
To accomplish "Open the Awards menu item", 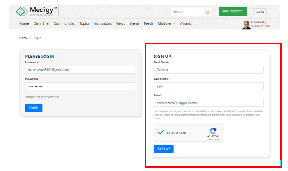I will [x=186, y=23].
